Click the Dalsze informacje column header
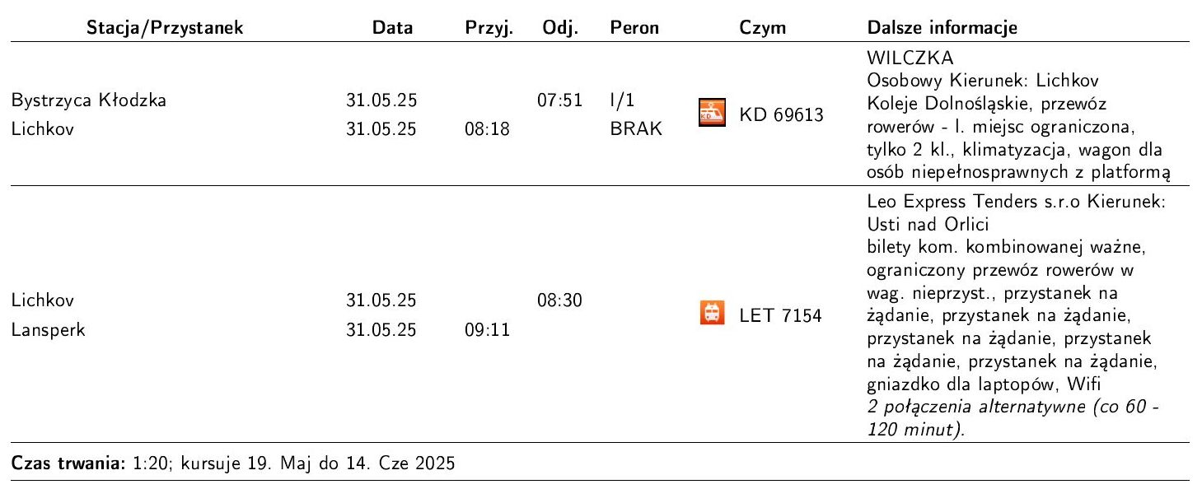1202x489 pixels. pos(942,28)
